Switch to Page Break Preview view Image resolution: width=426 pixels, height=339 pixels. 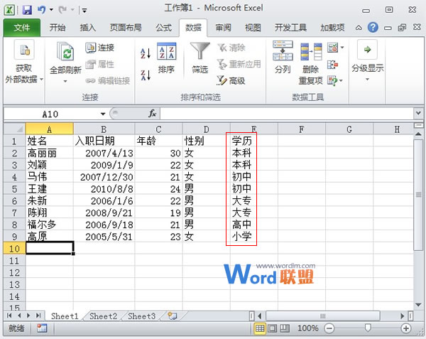coord(286,328)
